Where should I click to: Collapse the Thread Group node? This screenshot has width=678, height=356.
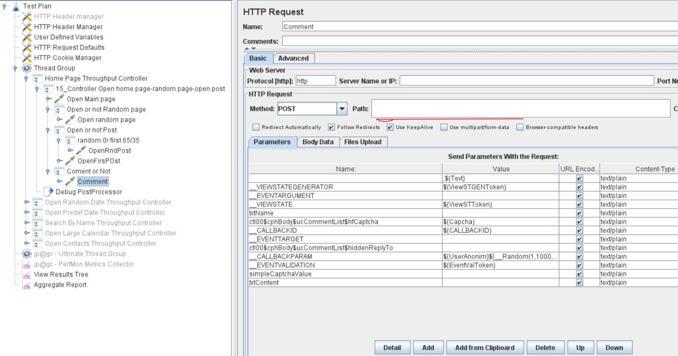[16, 68]
